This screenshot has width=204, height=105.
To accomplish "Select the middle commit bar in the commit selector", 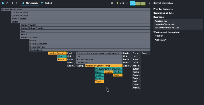I will tap(138, 4).
